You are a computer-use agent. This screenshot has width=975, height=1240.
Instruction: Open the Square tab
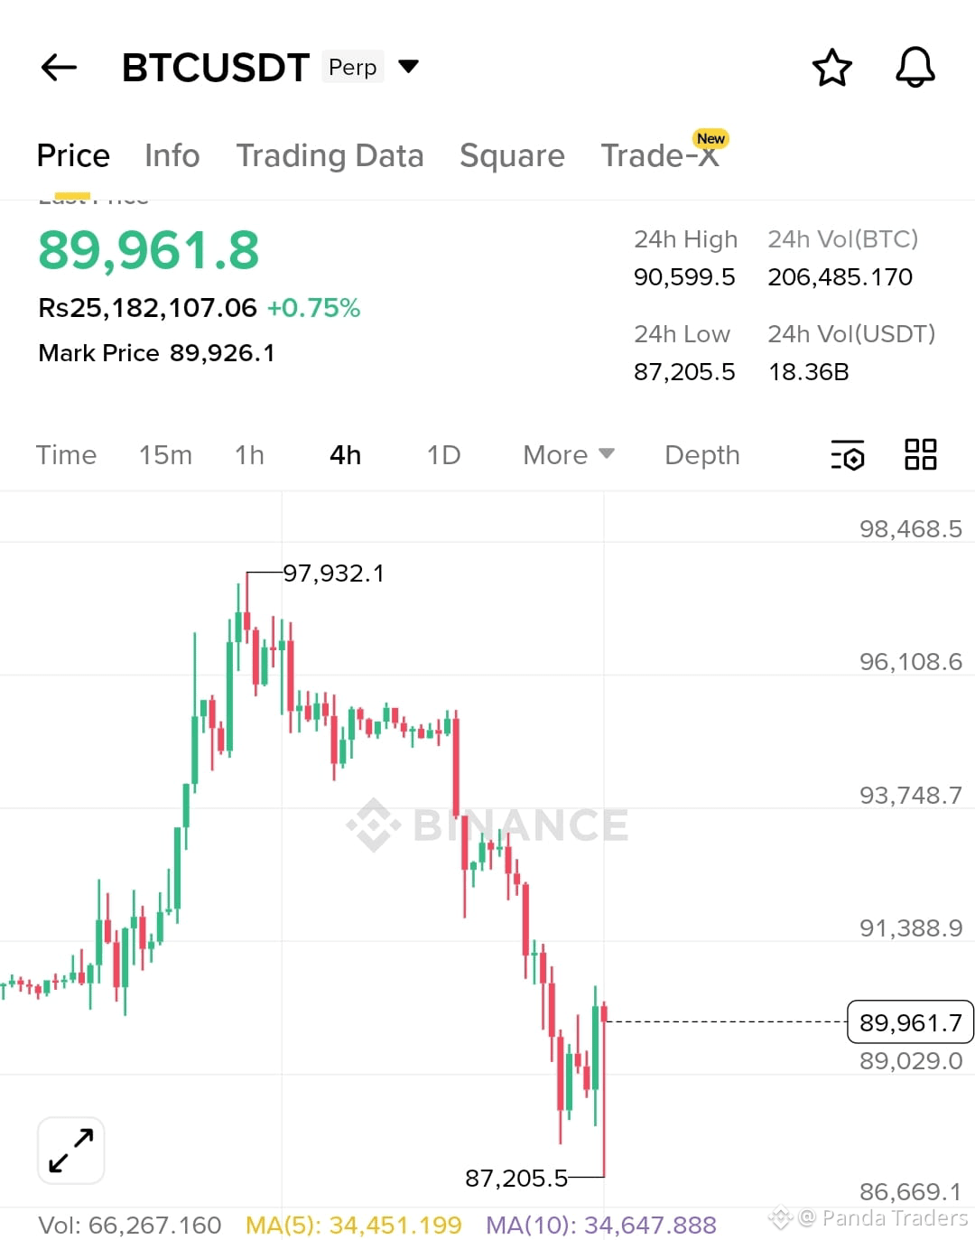coord(512,155)
